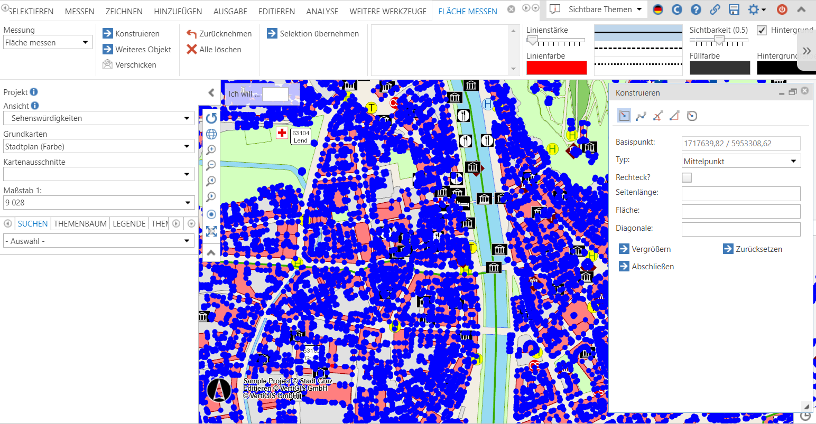Toggle the Hintergrund checkbox
Screen dimensions: 816x424
(762, 30)
